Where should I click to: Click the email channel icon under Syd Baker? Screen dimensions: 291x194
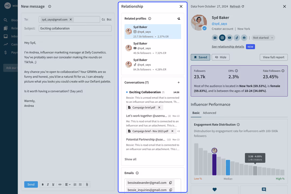point(215,38)
